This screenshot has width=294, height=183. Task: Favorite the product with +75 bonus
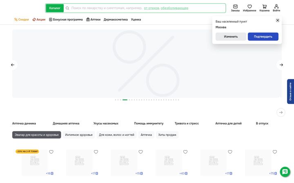click(275, 152)
